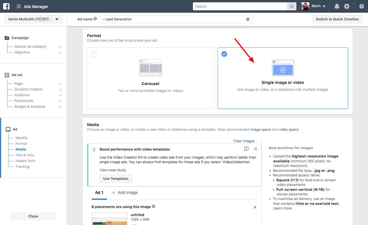This screenshot has height=225, width=368.
Task: Open the settings gear in the top bar
Action: 347,6
